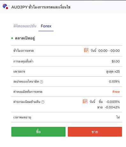Click the green market open status dot
This screenshot has height=147, width=126.
(12, 38)
